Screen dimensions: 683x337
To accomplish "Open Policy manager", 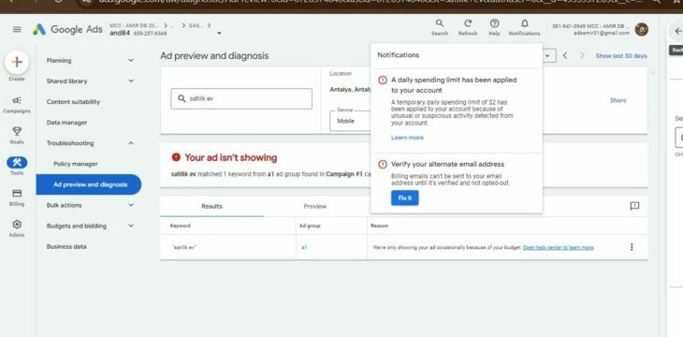I will pyautogui.click(x=76, y=164).
